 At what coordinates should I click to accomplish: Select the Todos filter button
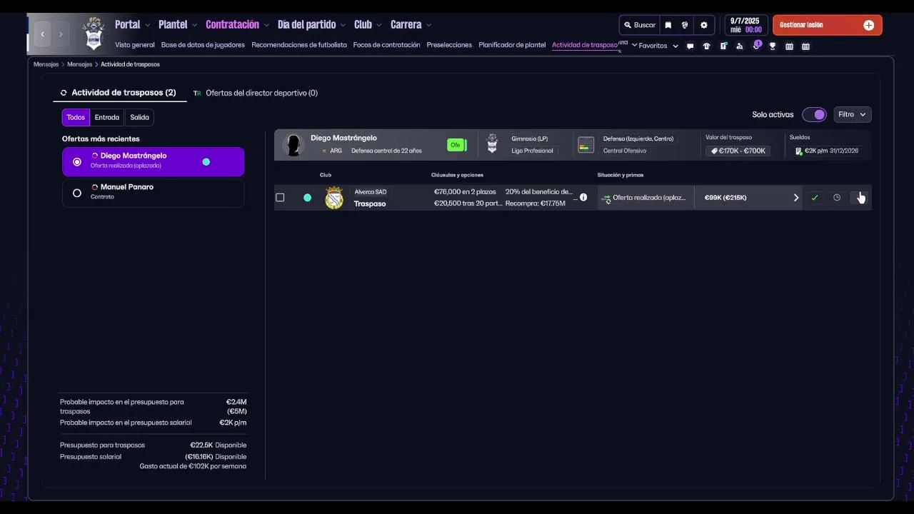(x=76, y=117)
